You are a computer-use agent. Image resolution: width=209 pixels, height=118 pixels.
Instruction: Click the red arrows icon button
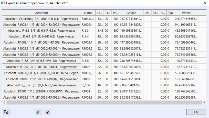(48, 112)
